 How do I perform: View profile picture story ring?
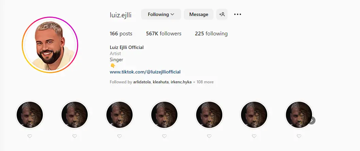pyautogui.click(x=50, y=45)
